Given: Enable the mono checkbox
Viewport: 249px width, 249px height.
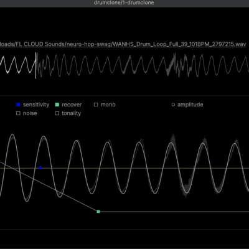Looking at the screenshot, I should pos(96,105).
